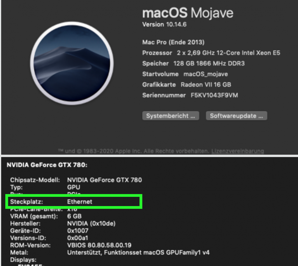Select the NVIDIA GeForce GTX 780 heading
The height and width of the screenshot is (266, 298).
pos(47,165)
